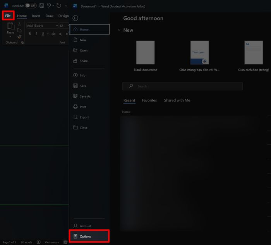Click the icon right of Vietnamese in status bar
Screen dimensions: 271x245
click(x=65, y=242)
